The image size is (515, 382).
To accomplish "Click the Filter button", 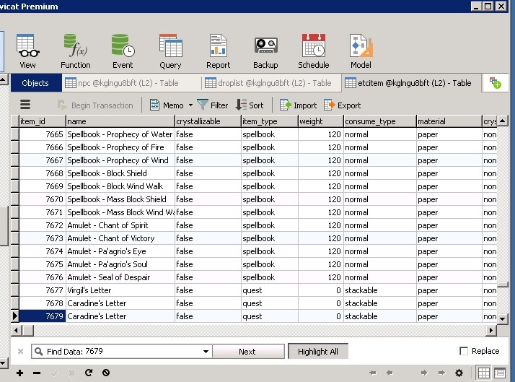I will (213, 105).
